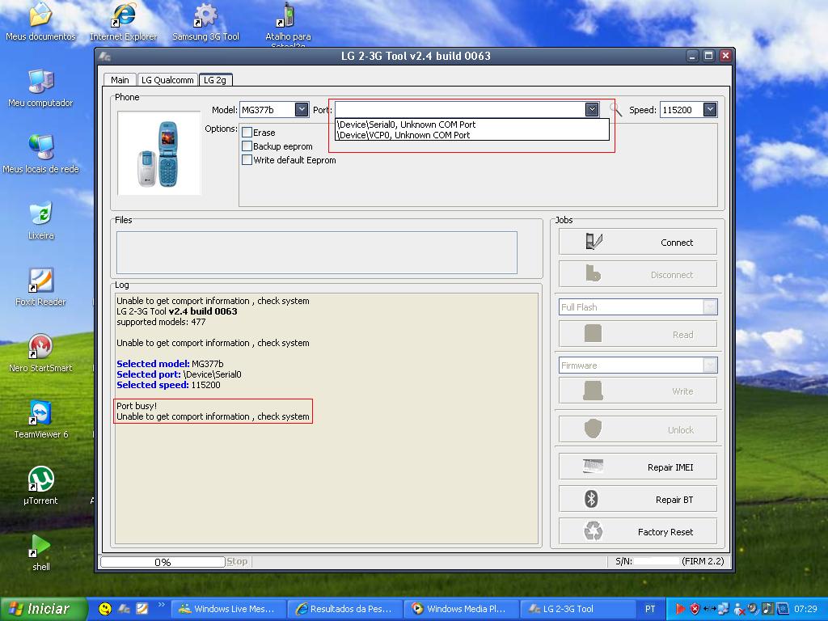The width and height of the screenshot is (828, 621).
Task: Select the Foxit Reader desktop shortcut
Action: click(x=40, y=287)
